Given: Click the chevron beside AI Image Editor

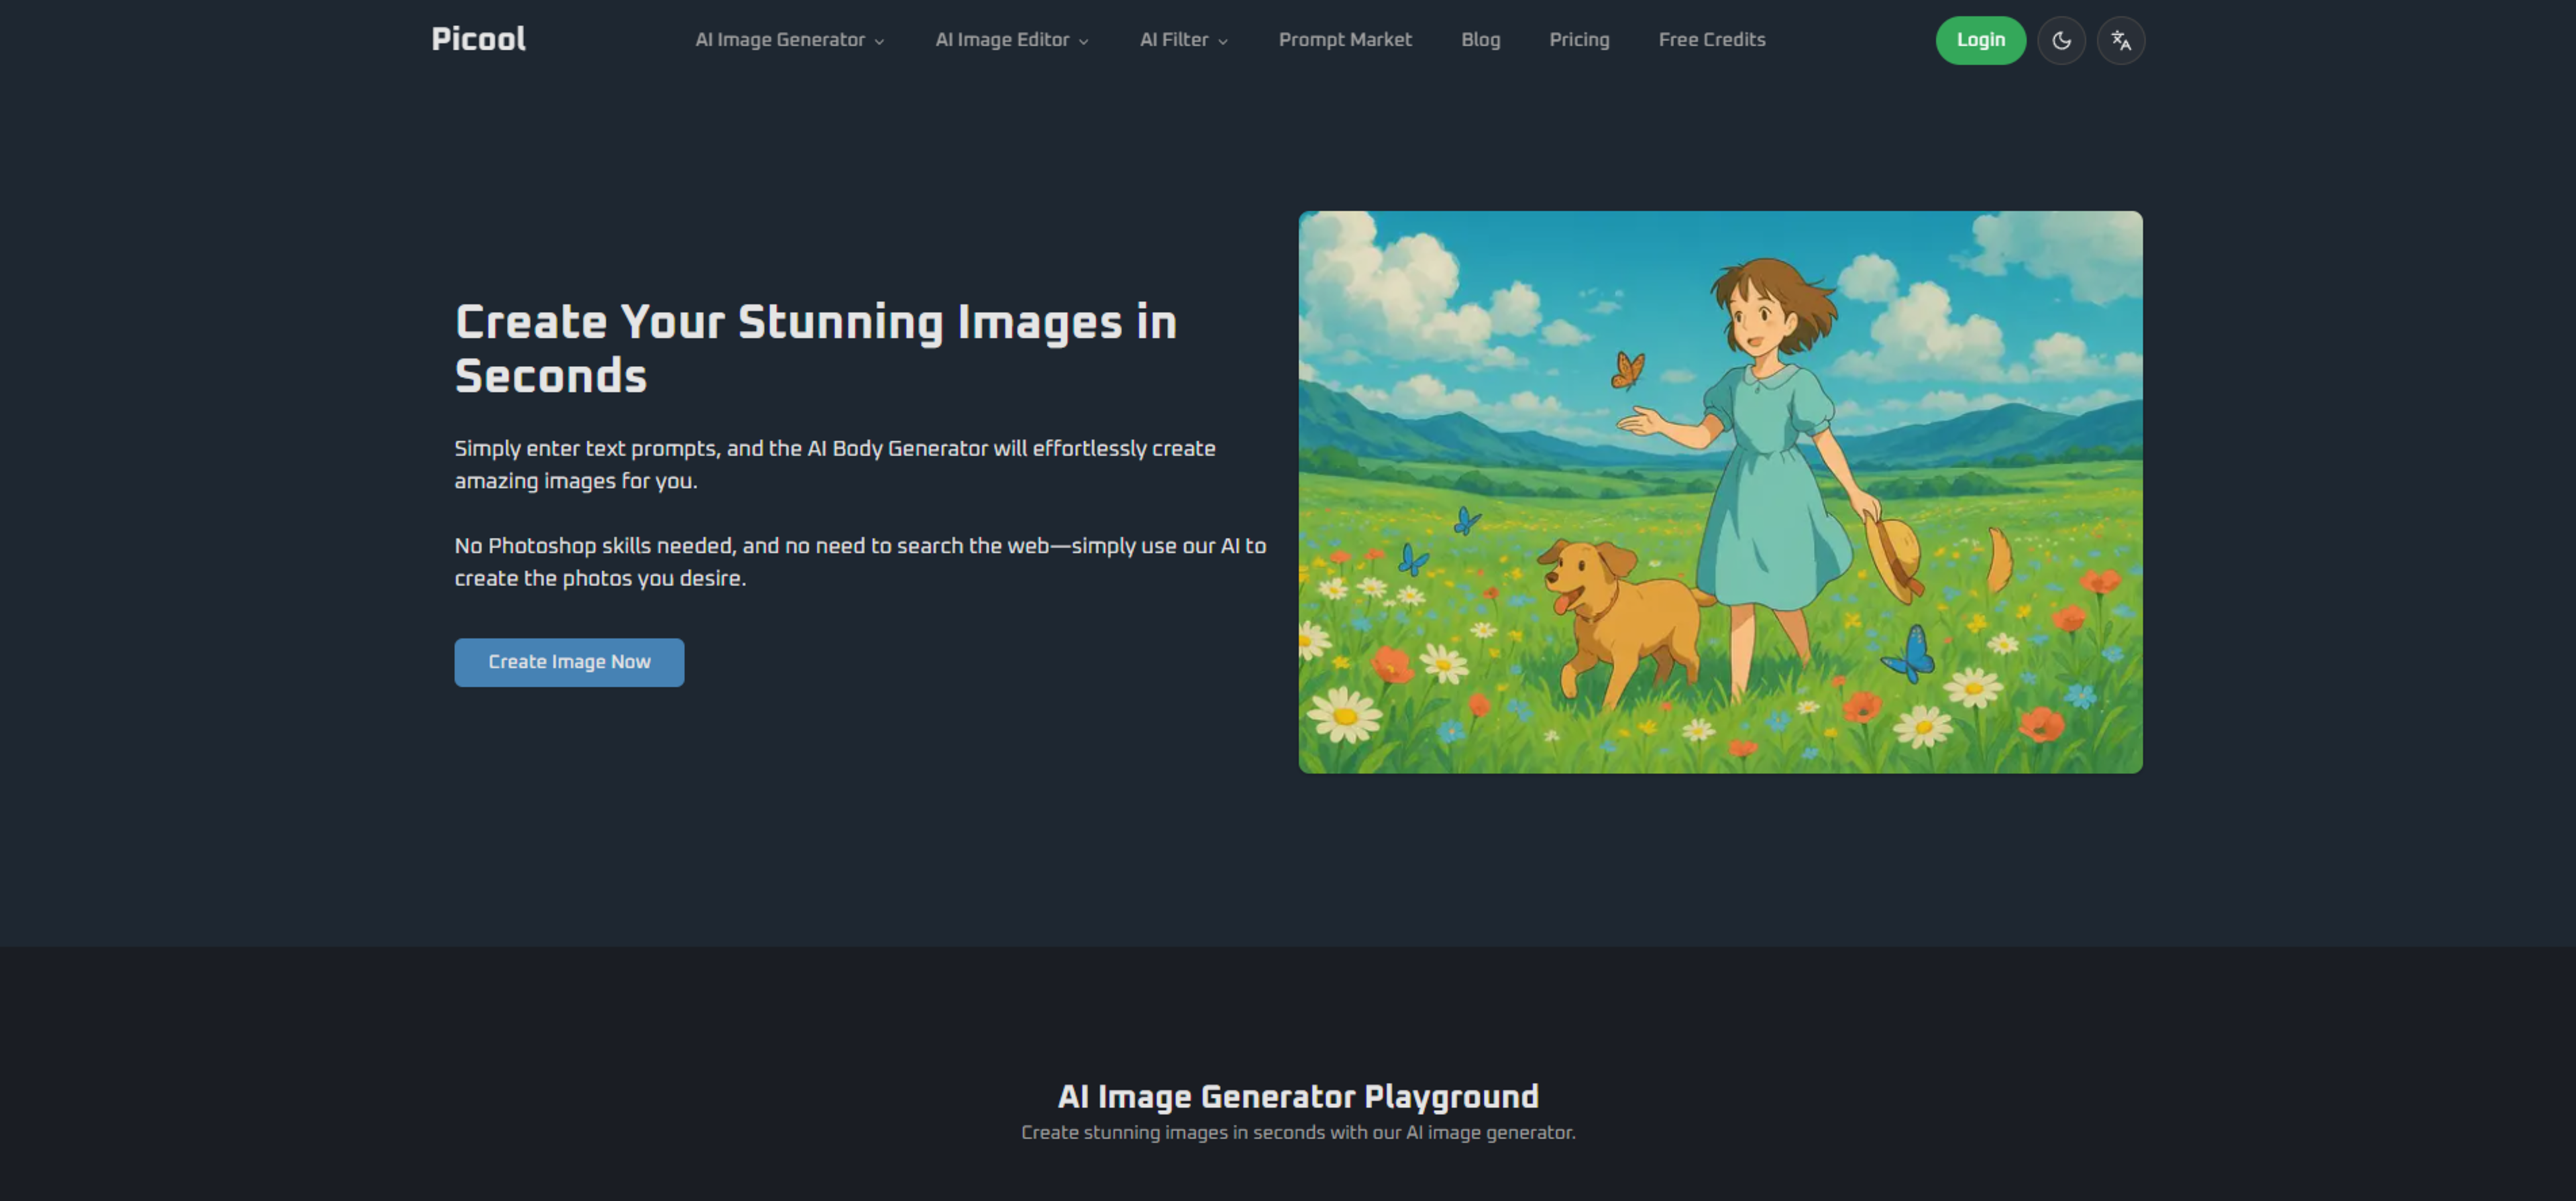Looking at the screenshot, I should pos(1083,42).
